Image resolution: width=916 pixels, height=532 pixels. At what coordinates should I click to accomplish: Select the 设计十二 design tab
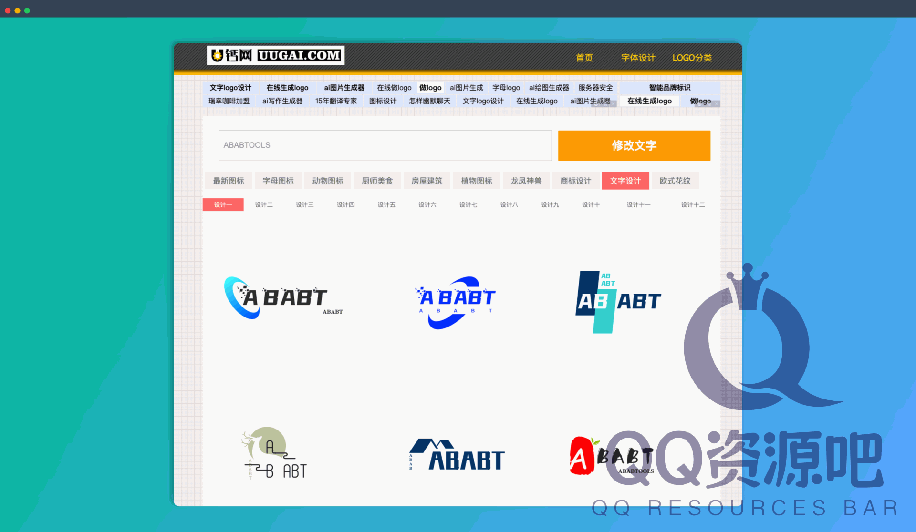693,205
